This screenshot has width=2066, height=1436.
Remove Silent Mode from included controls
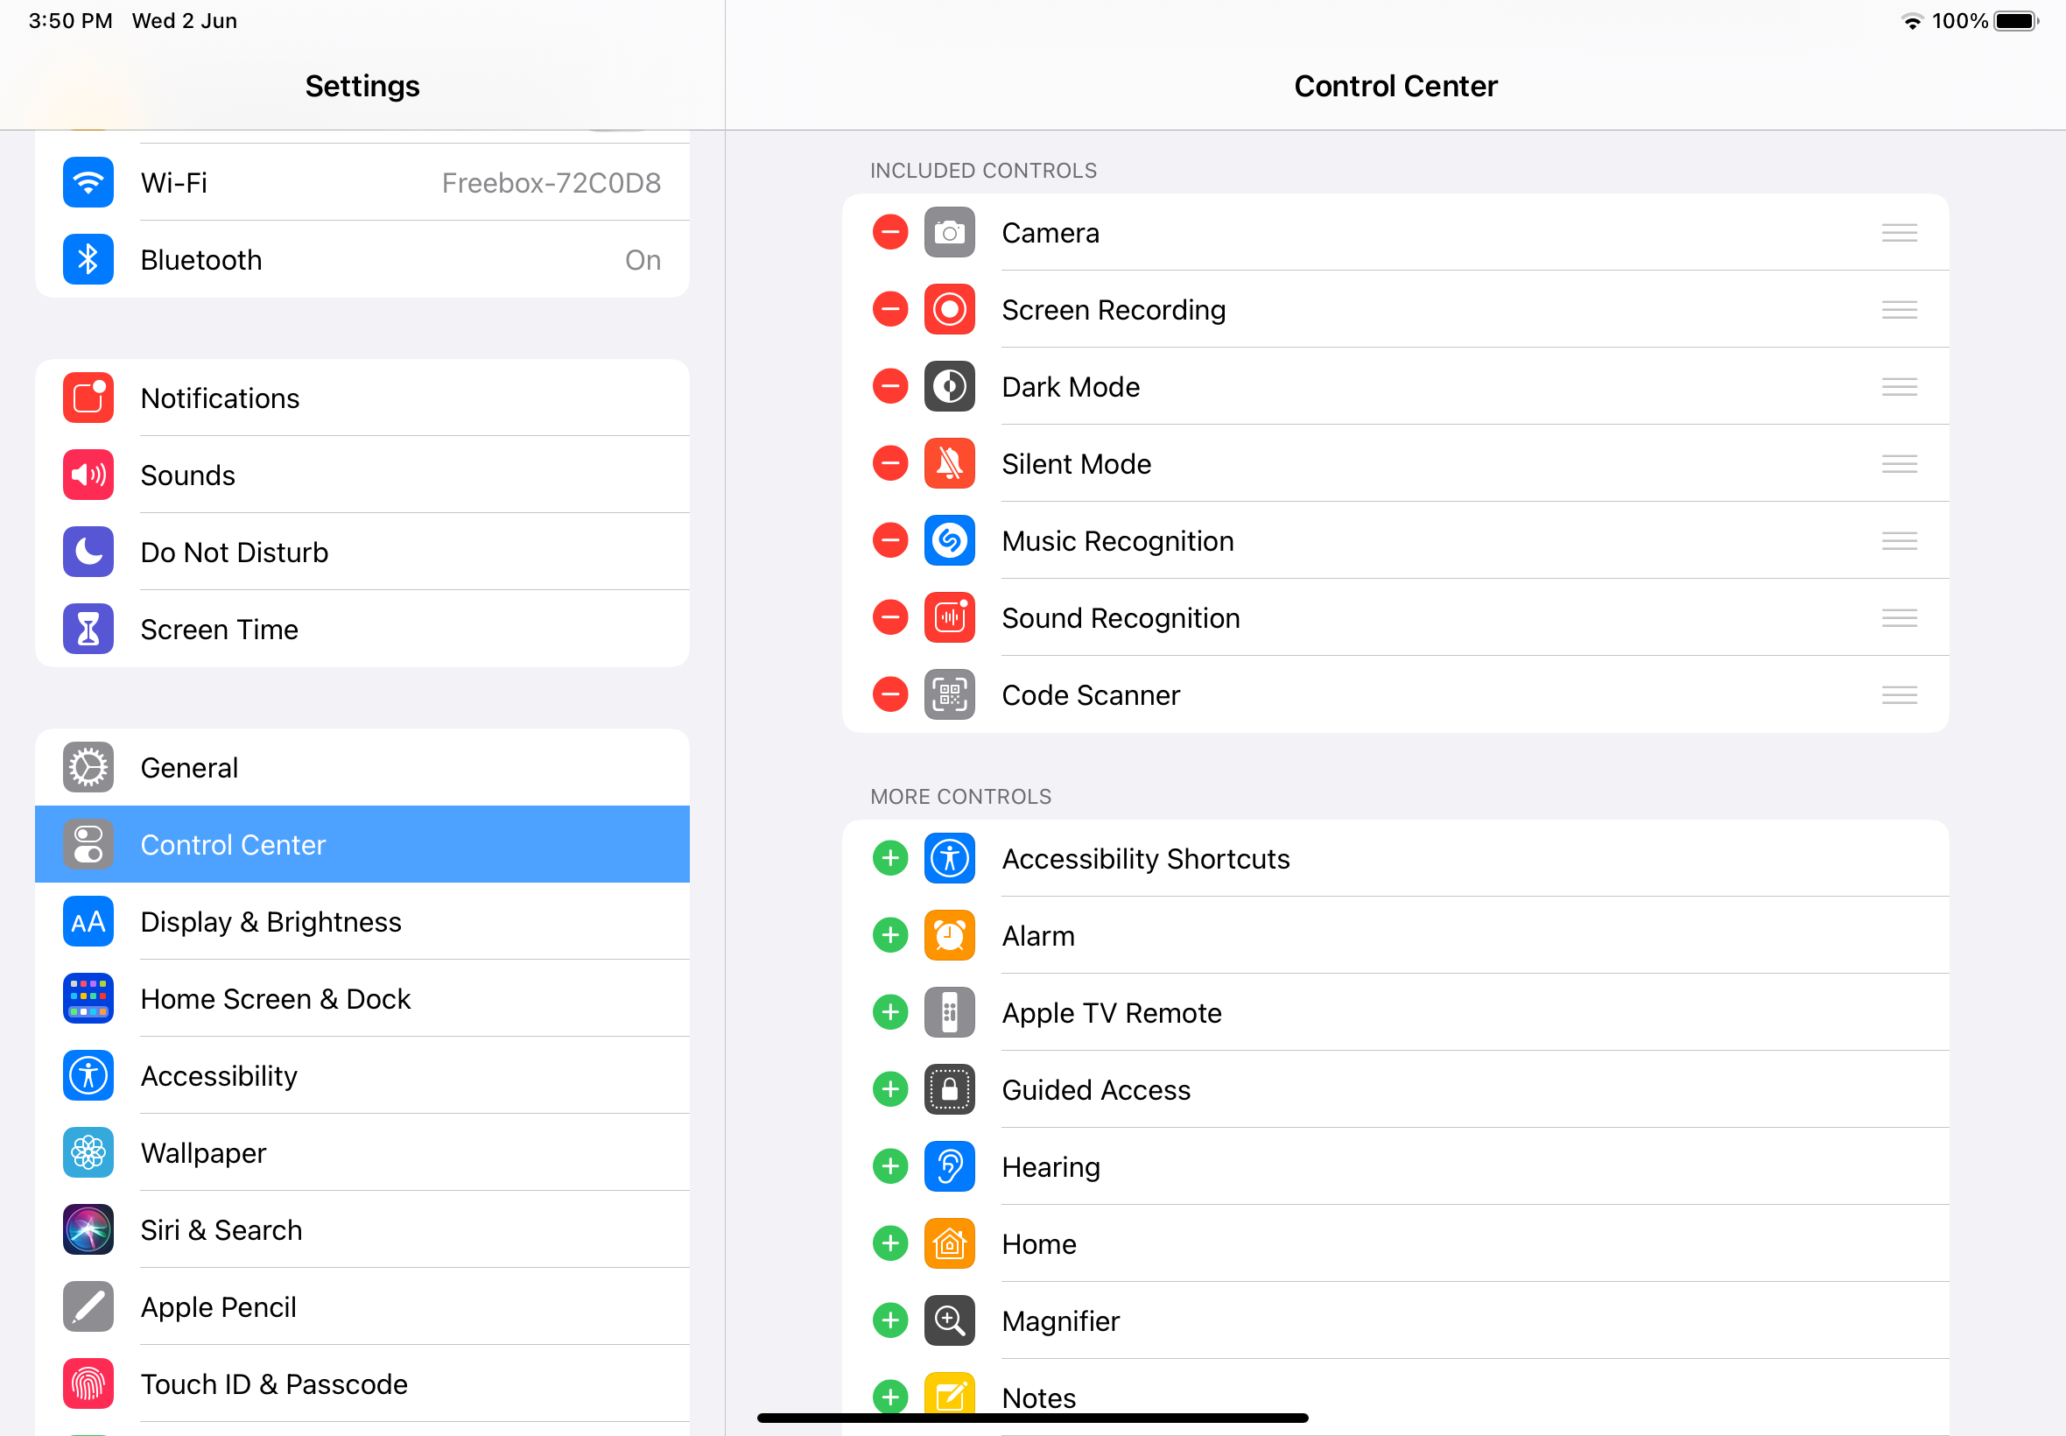pos(889,463)
